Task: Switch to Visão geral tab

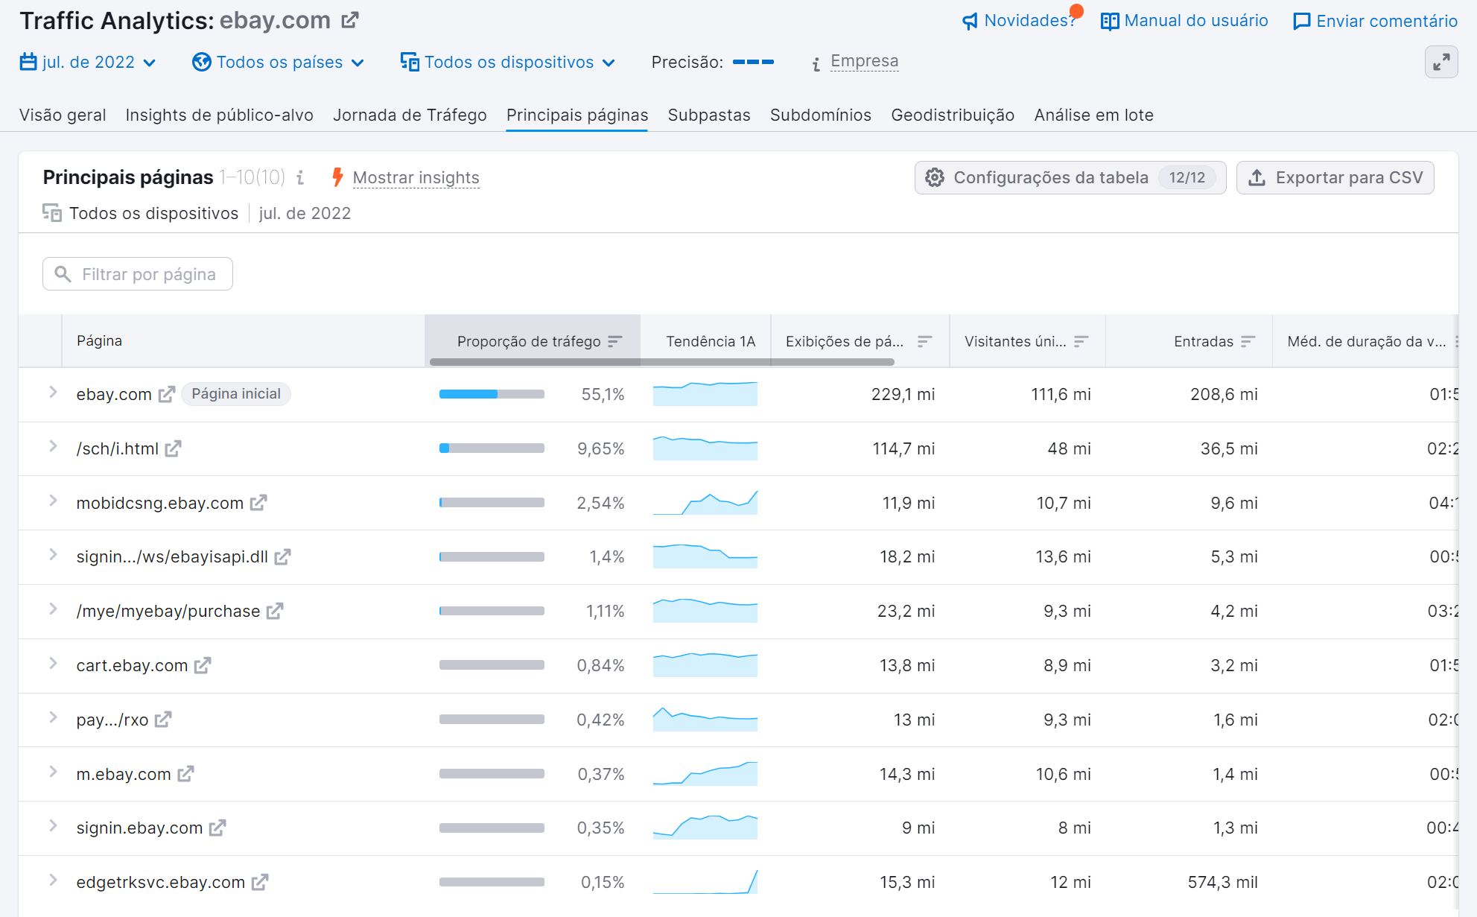Action: point(63,115)
